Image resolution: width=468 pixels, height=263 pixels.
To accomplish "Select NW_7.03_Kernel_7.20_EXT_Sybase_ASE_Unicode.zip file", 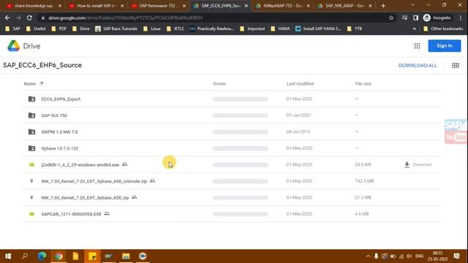I will click(94, 181).
